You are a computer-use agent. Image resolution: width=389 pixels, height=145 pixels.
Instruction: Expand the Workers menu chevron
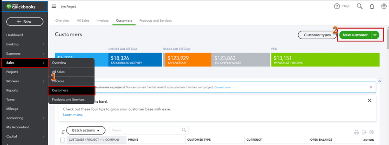point(43,81)
